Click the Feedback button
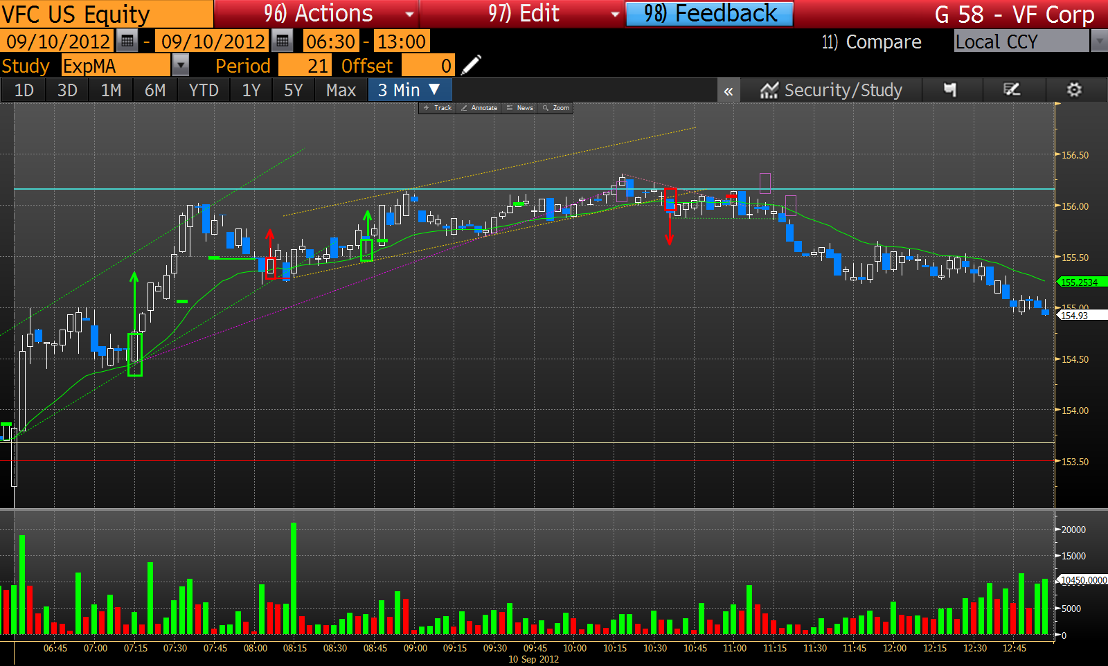Viewport: 1108px width, 666px height. 710,14
